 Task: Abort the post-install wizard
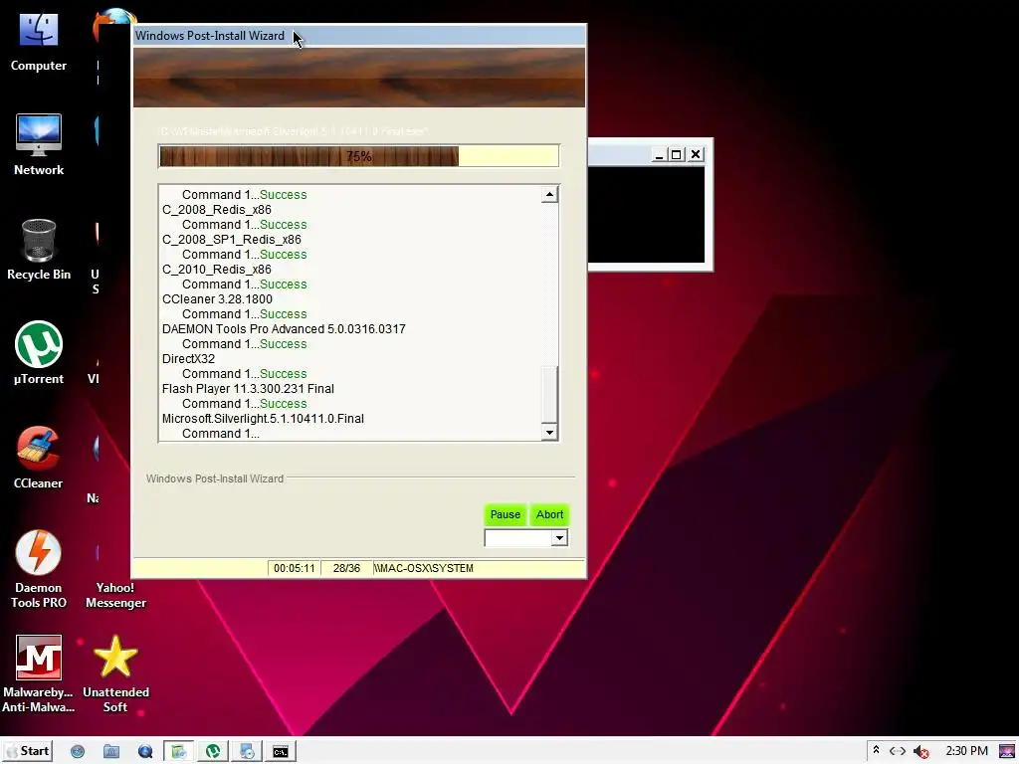(549, 514)
